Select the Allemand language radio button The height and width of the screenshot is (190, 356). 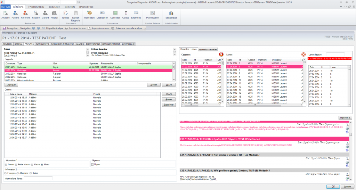[18, 173]
